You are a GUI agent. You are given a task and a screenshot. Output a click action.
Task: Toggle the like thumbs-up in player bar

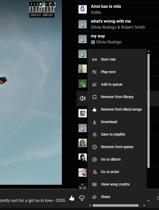[x=72, y=198]
